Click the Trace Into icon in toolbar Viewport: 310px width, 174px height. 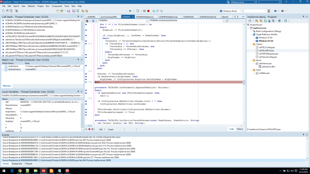(x=153, y=11)
